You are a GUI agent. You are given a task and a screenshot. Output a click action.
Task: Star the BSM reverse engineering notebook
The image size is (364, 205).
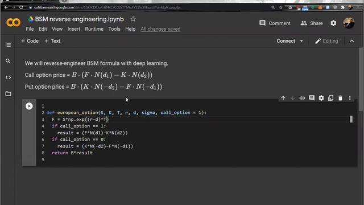click(x=133, y=19)
